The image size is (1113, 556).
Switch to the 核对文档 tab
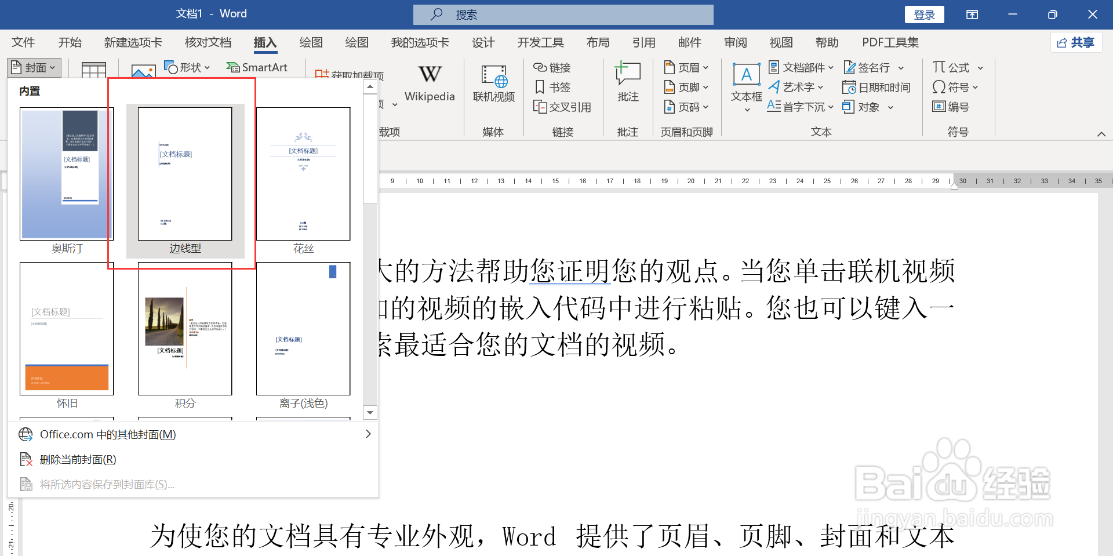(x=208, y=43)
